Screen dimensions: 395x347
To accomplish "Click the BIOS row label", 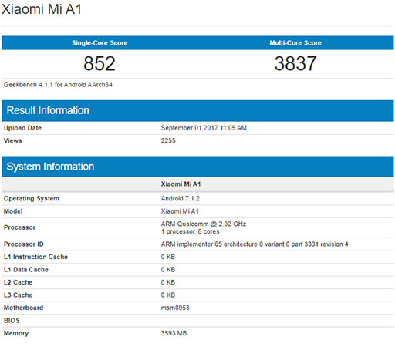I will click(12, 321).
